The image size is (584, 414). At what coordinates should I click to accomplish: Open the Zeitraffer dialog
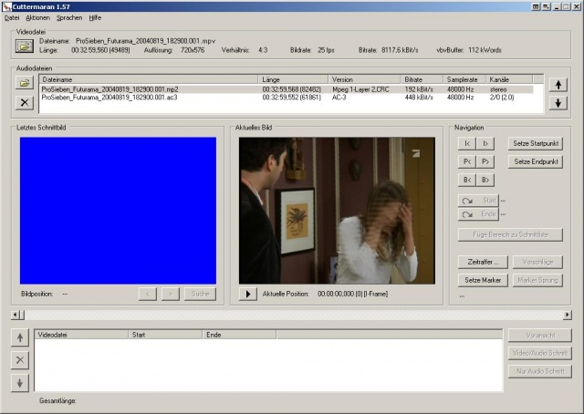[481, 262]
